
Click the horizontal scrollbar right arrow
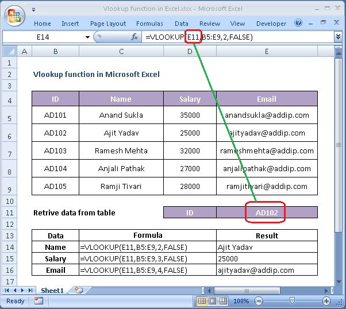[x=326, y=291]
